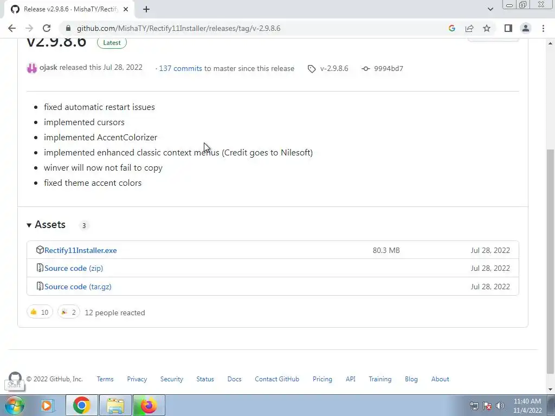
Task: Open the Blog footer link
Action: pos(411,379)
